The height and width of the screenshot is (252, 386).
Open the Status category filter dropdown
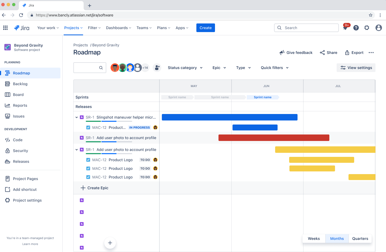tap(185, 68)
